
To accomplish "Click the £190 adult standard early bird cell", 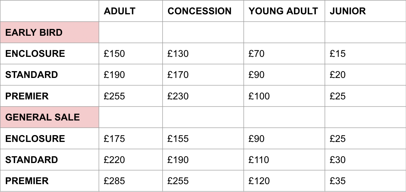I will pyautogui.click(x=131, y=75).
